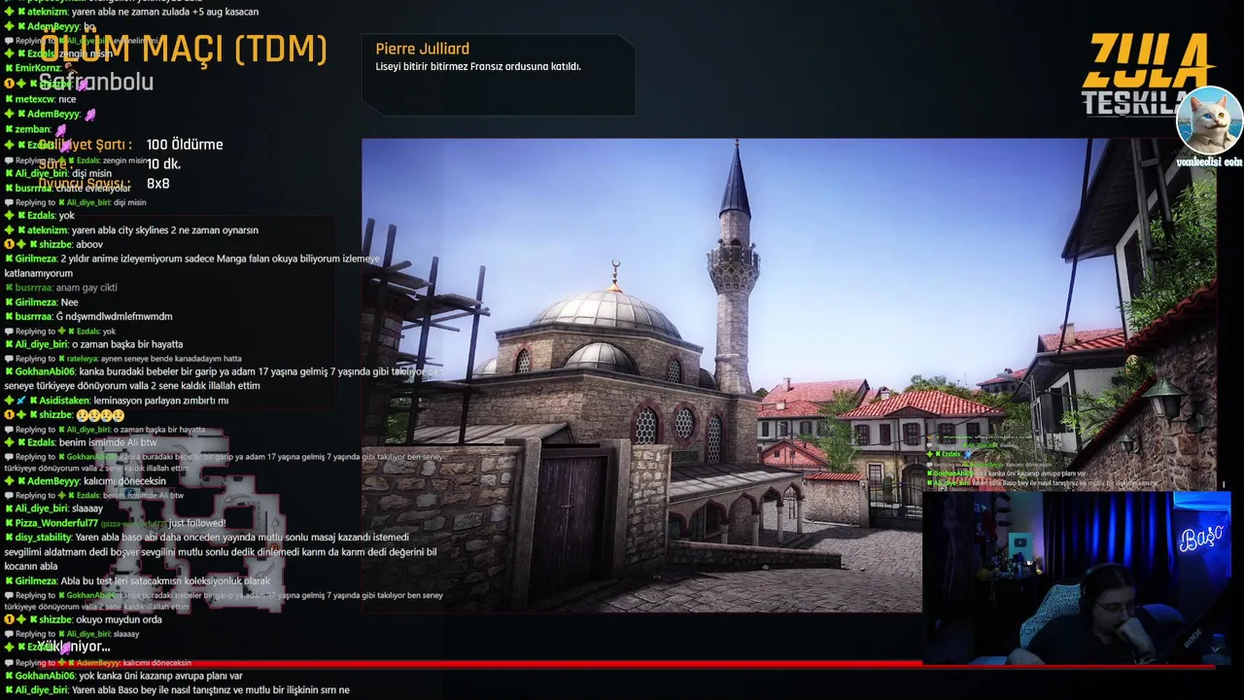This screenshot has height=700, width=1244.
Task: Select the Pierre Julliard heading
Action: (x=422, y=49)
